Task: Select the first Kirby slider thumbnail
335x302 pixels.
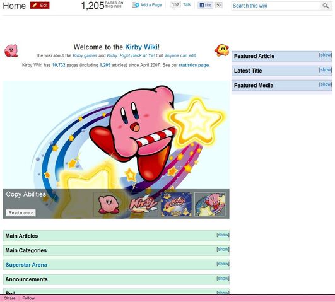Action: 109,204
